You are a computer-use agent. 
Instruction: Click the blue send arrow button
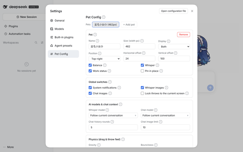210,88
